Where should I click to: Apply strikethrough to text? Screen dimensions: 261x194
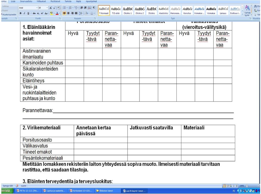point(34,13)
